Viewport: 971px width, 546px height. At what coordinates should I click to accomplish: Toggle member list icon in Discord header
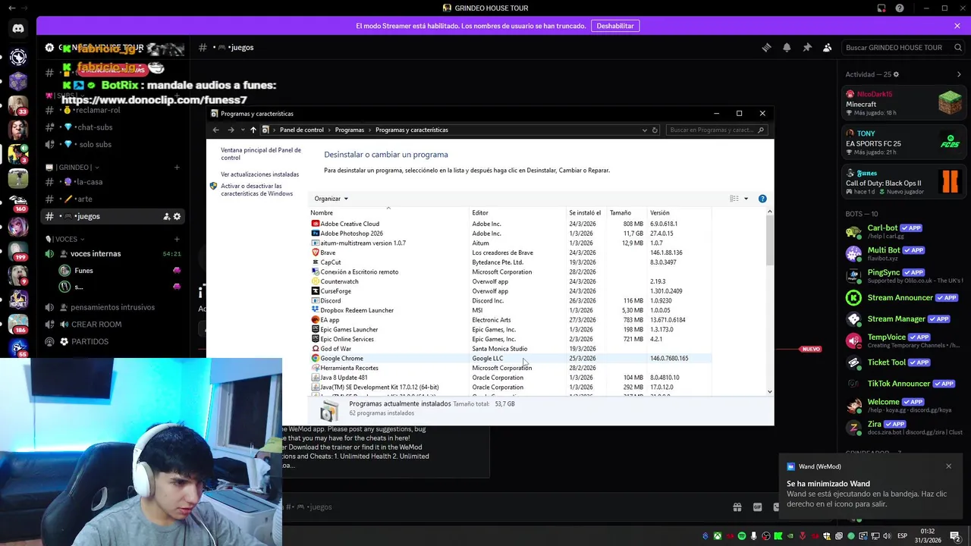[x=828, y=47]
